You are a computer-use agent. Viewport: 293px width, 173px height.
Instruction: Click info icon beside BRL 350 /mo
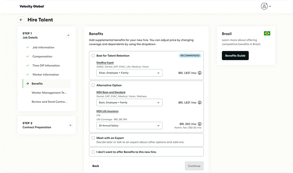point(200,124)
